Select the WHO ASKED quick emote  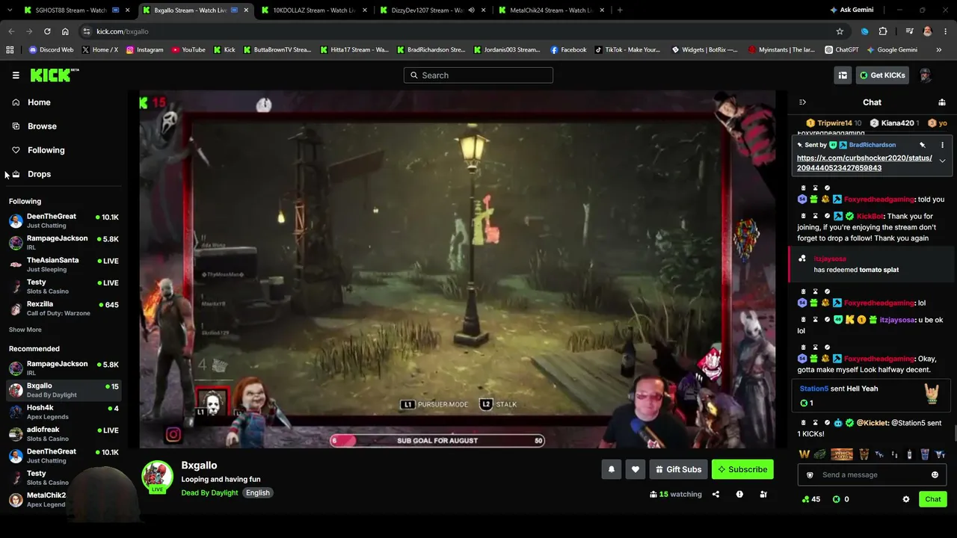point(842,454)
